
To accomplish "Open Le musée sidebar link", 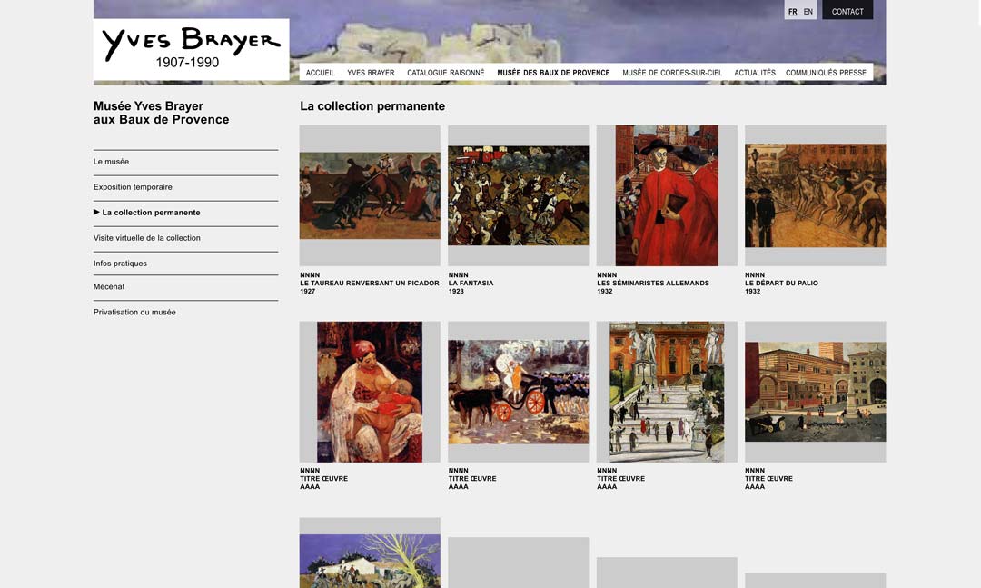I will tap(112, 162).
